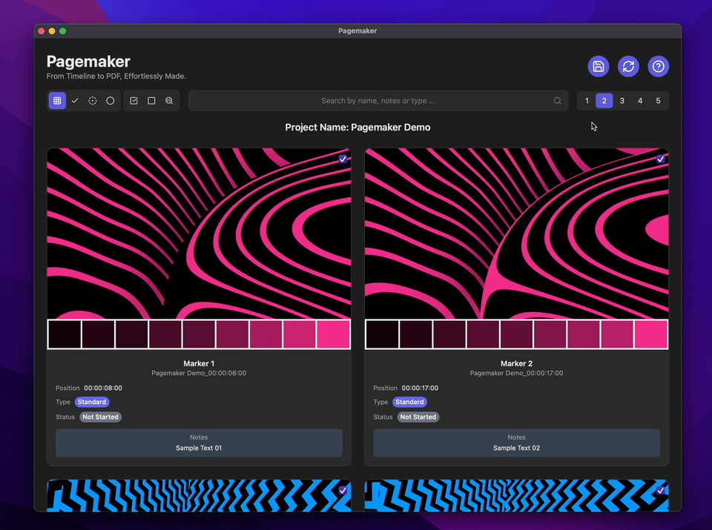The width and height of the screenshot is (712, 530).
Task: Click the magnifier preview icon in toolbar
Action: 169,101
